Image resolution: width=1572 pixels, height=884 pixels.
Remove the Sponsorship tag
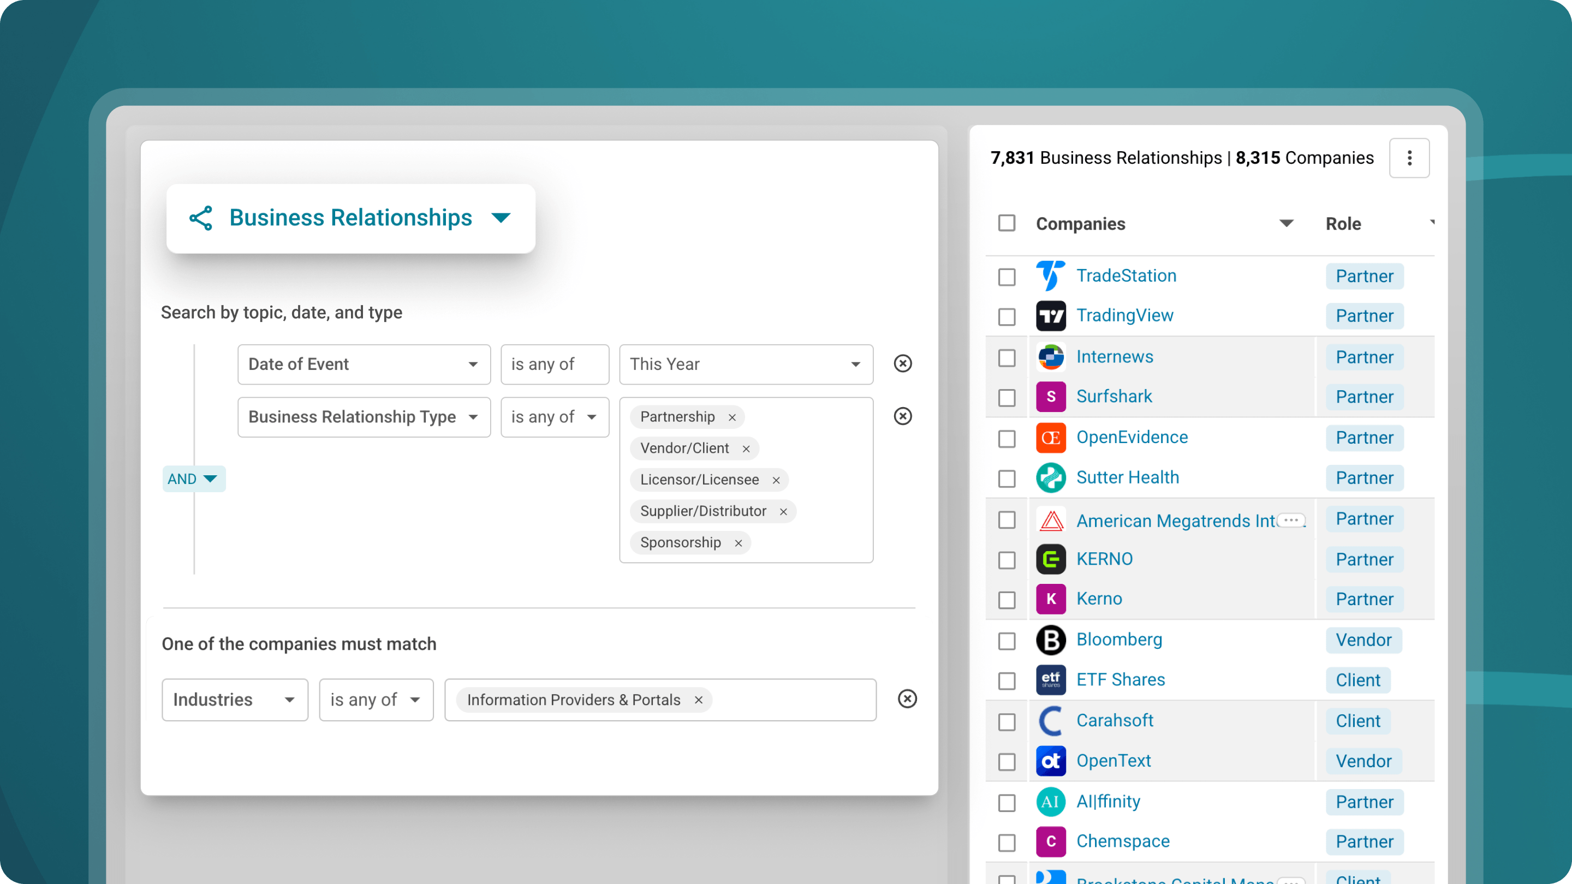(739, 543)
